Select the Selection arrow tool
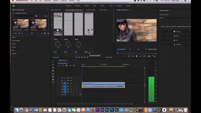Screen dimensions: 201x113 (x=53, y=62)
